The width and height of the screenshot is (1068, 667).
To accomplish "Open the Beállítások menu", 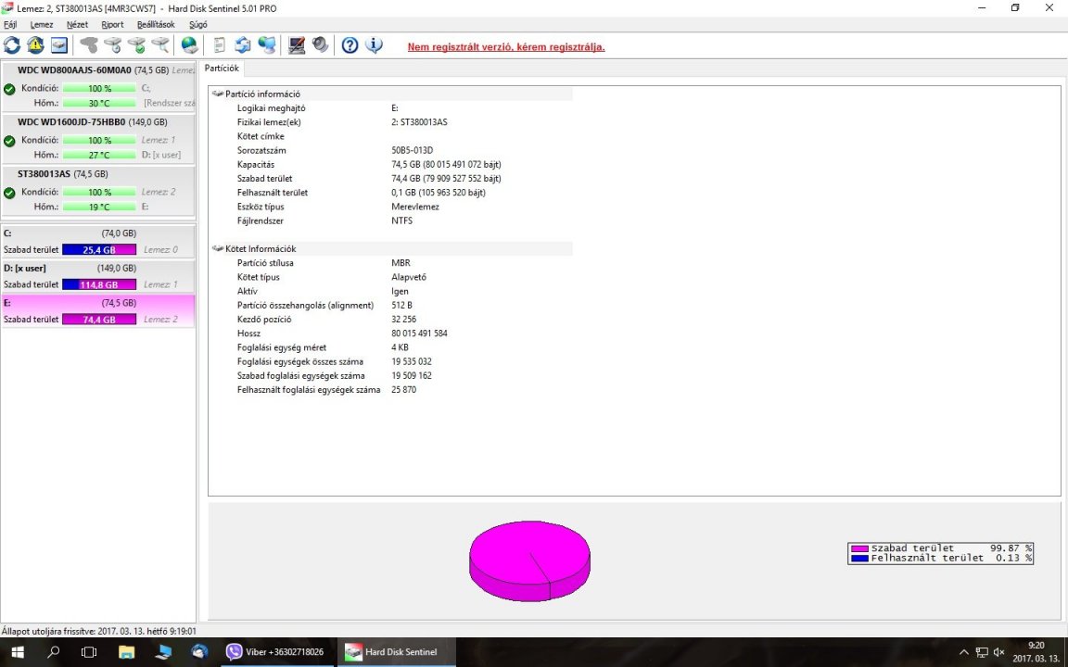I will pos(156,24).
